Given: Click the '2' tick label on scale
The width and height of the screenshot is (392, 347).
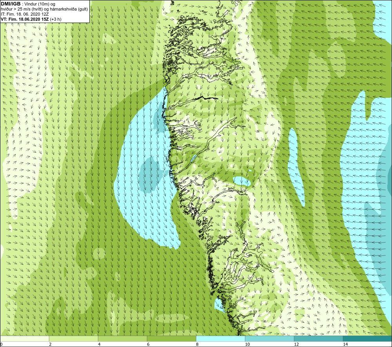Looking at the screenshot, I should point(50,344).
